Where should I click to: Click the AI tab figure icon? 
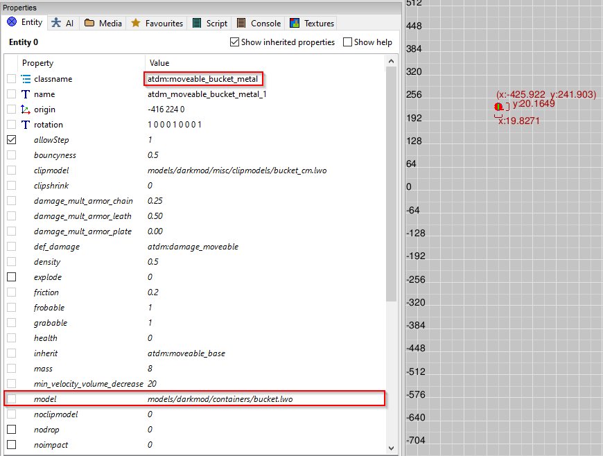point(56,23)
